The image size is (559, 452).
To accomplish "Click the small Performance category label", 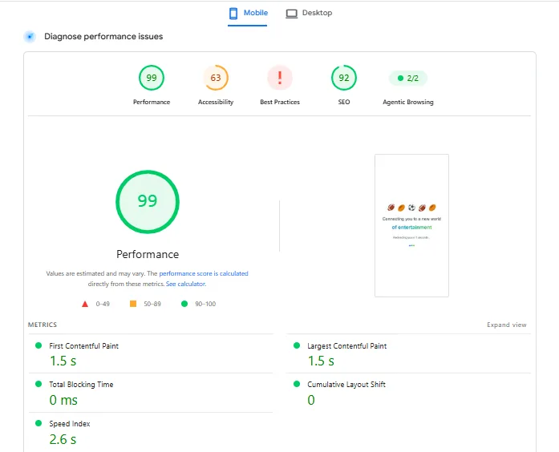I will [x=152, y=102].
